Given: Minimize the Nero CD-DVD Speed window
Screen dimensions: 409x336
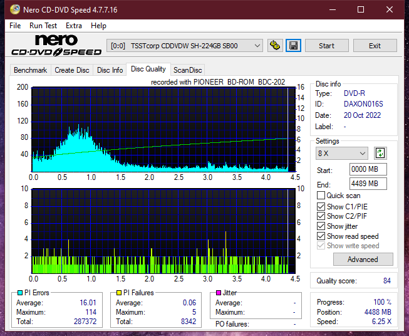Looking at the screenshot, I should tap(333, 9).
